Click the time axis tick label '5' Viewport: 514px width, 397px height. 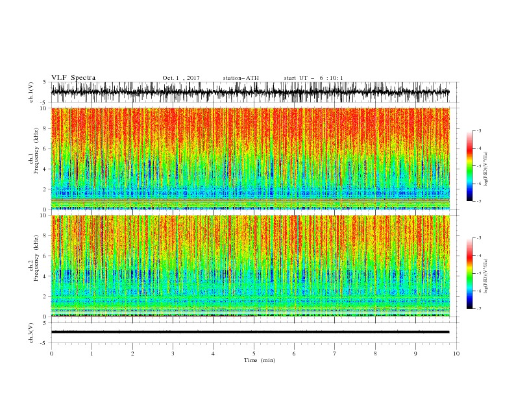coord(254,354)
